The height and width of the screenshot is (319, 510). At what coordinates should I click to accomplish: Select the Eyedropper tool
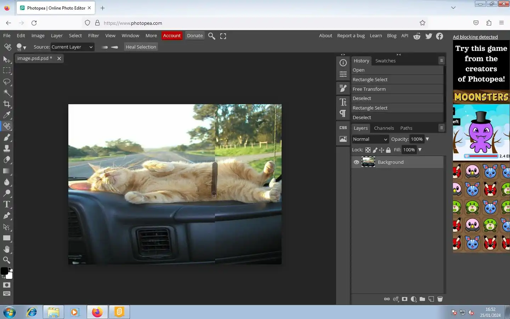[7, 115]
